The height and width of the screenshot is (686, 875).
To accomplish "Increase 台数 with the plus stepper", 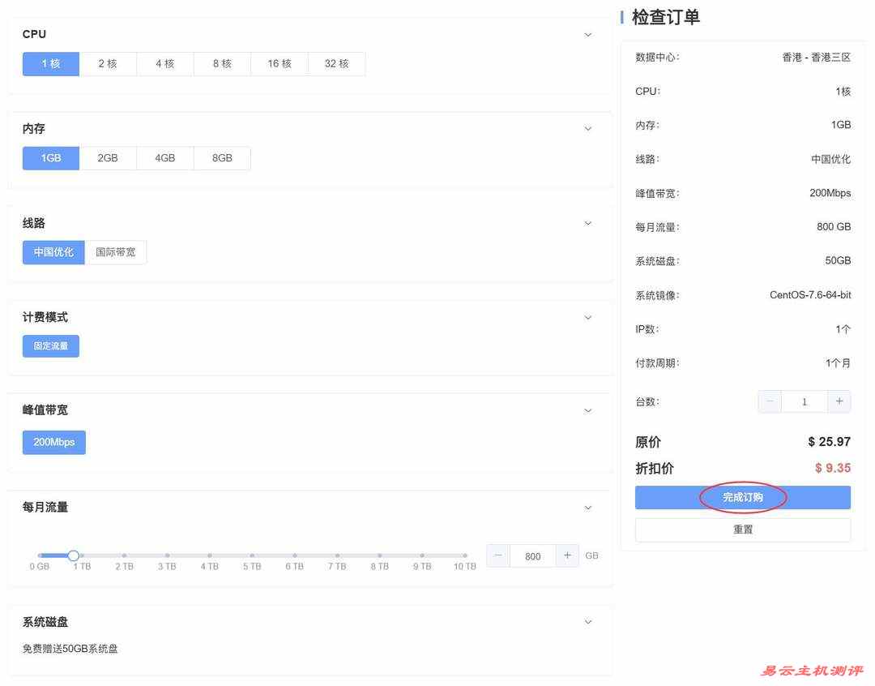I will (839, 401).
